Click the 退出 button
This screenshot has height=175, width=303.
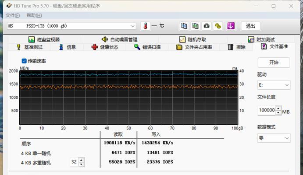click(x=250, y=26)
